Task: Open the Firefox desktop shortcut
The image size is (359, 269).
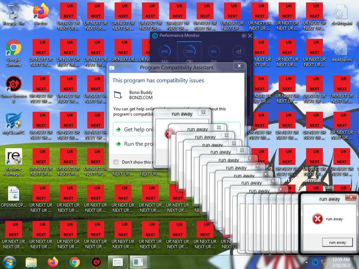Action: pyautogui.click(x=41, y=14)
